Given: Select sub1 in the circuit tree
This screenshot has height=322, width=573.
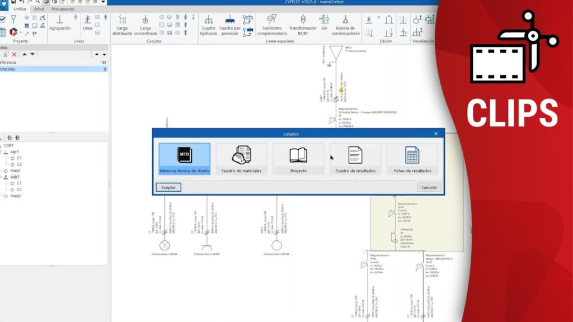Looking at the screenshot, I should point(14,177).
